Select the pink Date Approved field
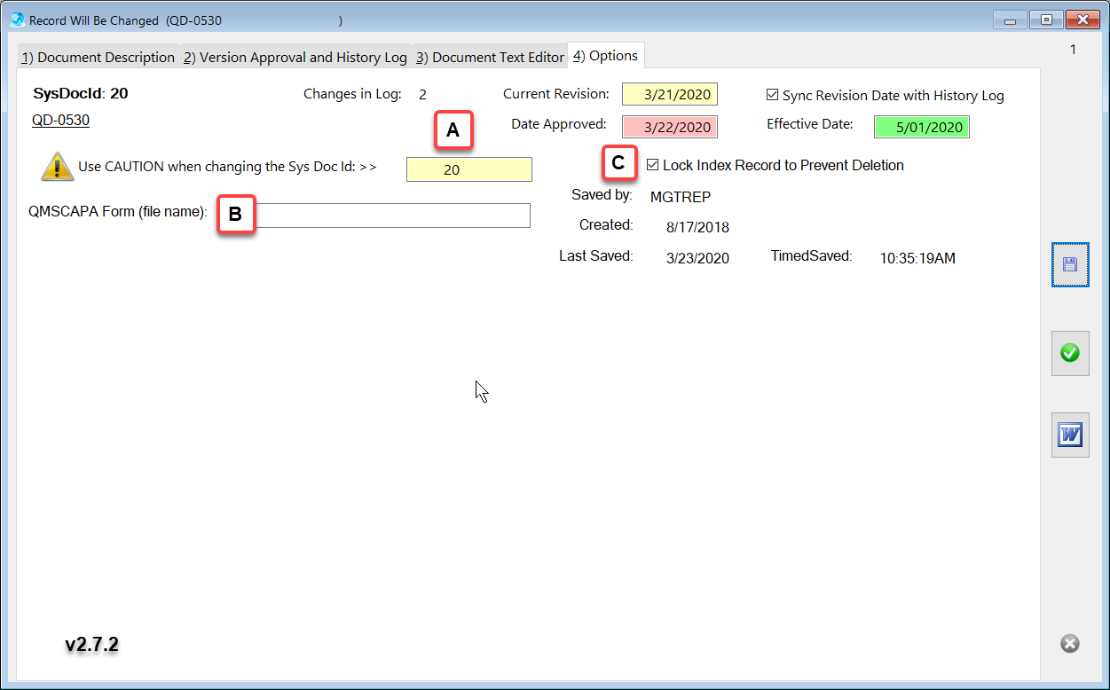Screen dimensions: 1110x690 [x=669, y=127]
